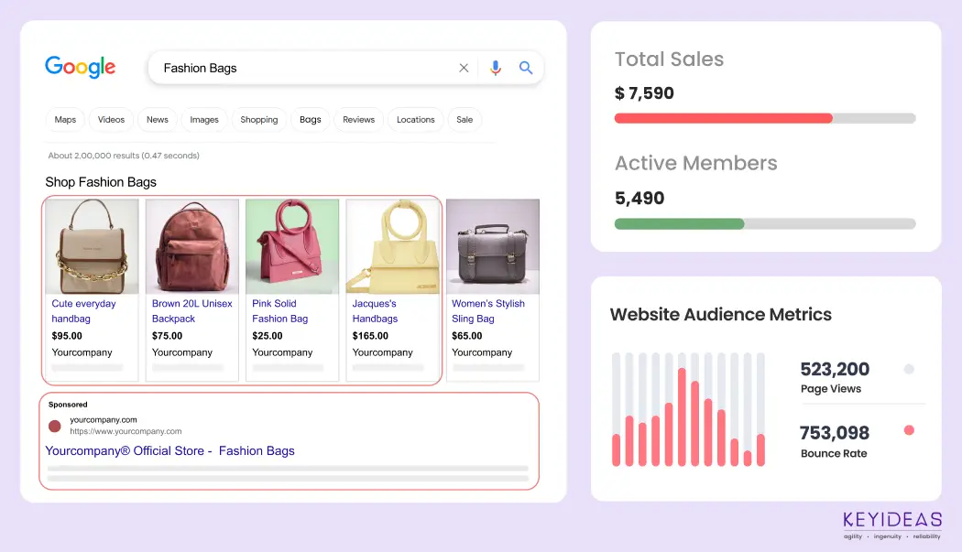
Task: Follow the Jacques's Handbags link
Action: pos(375,311)
